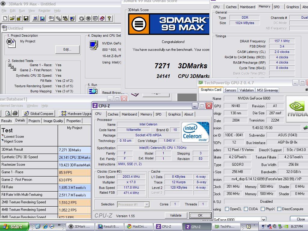The image size is (308, 231).
Task: Click the Edit... button in Project Description
Action: pyautogui.click(x=67, y=50)
